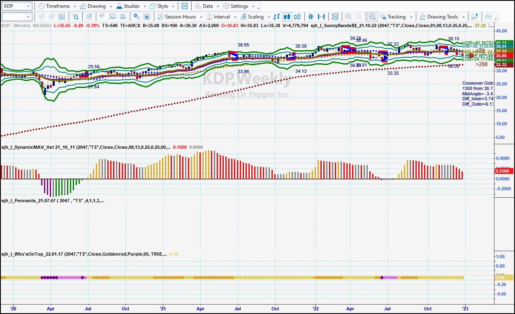The height and width of the screenshot is (314, 515).
Task: Click the small wave line icon
Action: coord(102,17)
